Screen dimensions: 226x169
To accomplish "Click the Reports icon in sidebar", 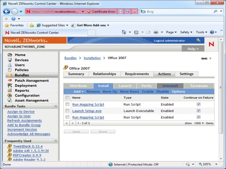I will coord(10,90).
